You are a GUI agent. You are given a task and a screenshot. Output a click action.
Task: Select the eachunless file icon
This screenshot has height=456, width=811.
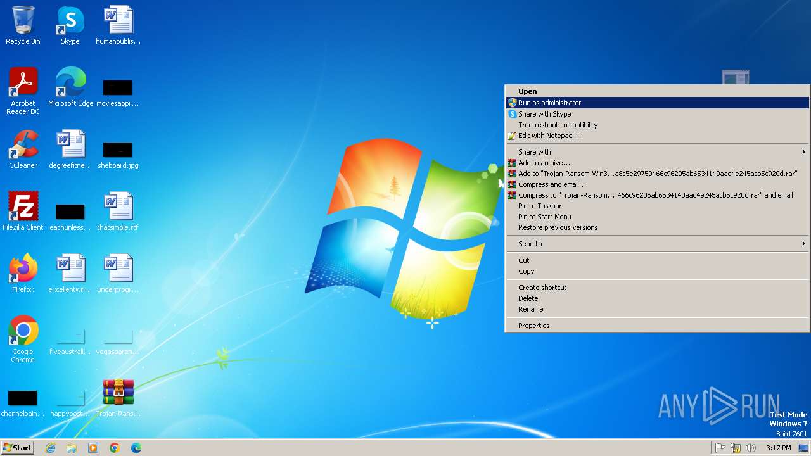click(70, 216)
